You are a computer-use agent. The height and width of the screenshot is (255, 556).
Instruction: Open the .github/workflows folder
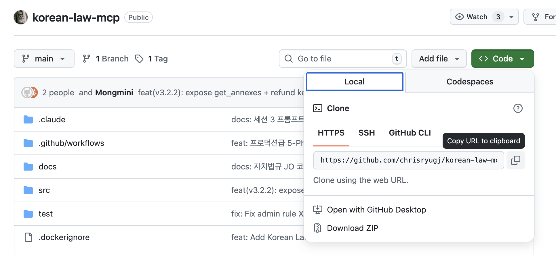point(71,143)
